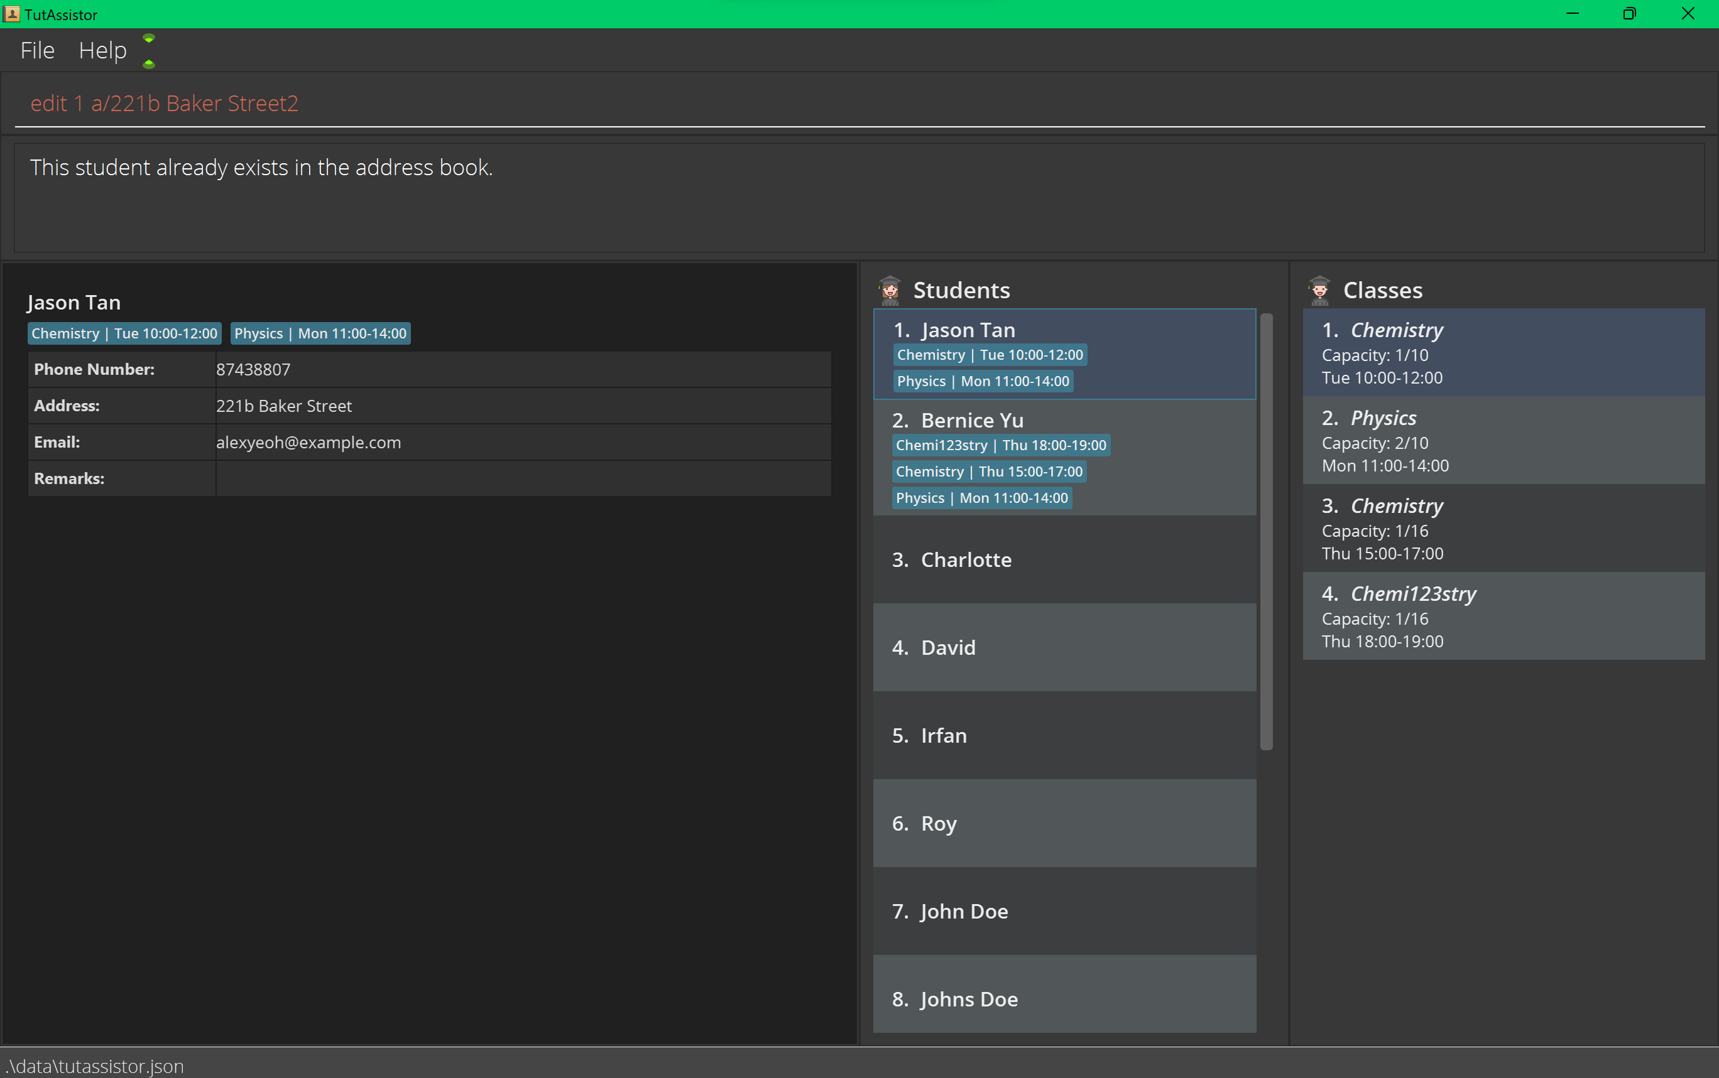This screenshot has width=1719, height=1078.
Task: Click the Students panel graduate icon
Action: pos(890,290)
